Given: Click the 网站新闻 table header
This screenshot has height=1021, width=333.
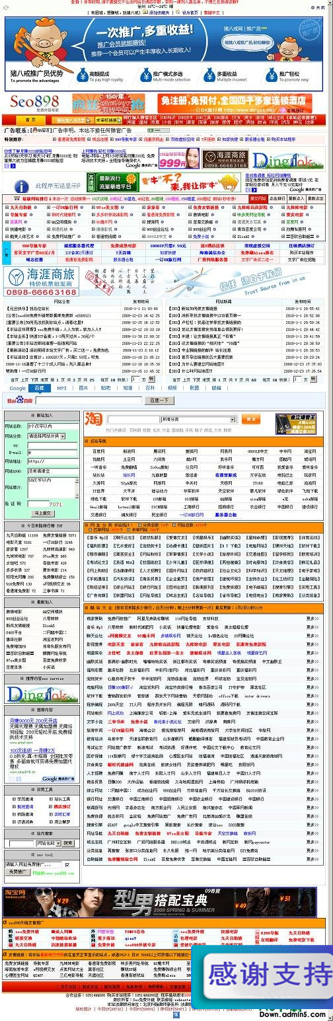Looking at the screenshot, I should [223, 301].
